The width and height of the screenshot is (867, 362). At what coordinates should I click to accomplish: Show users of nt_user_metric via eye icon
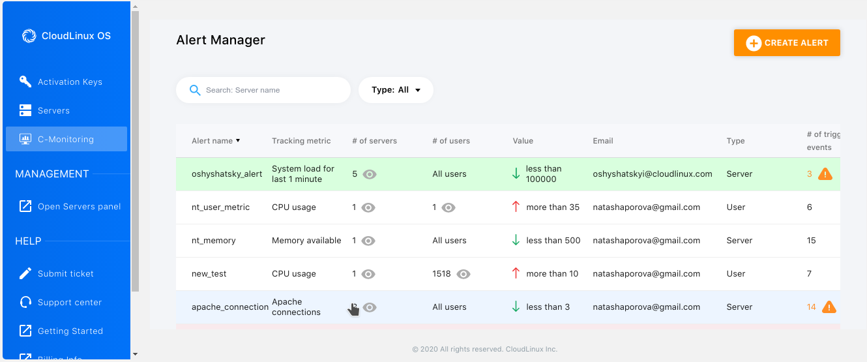tap(448, 207)
